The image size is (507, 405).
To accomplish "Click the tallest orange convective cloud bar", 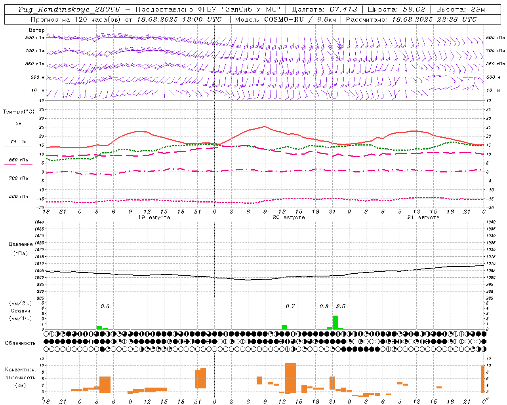I will coord(290,378).
